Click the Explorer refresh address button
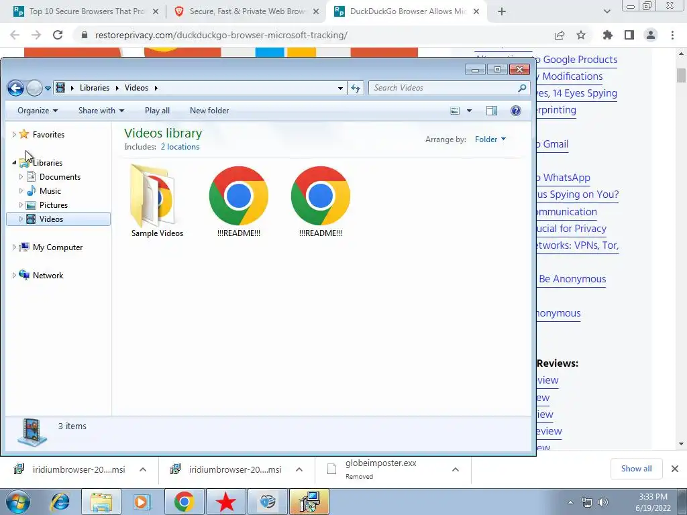The image size is (687, 515). pyautogui.click(x=356, y=88)
